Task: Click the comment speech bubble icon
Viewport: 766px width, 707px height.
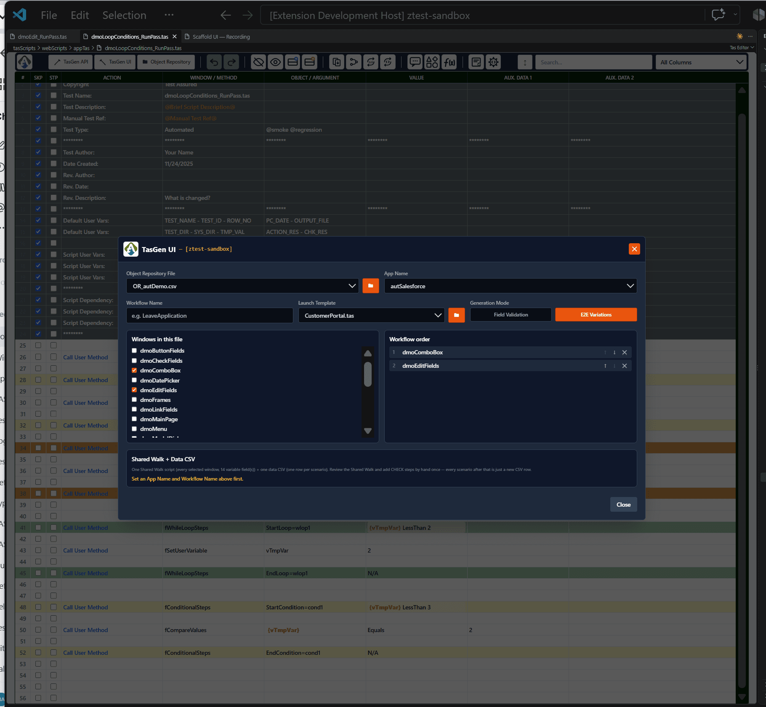Action: [x=415, y=62]
